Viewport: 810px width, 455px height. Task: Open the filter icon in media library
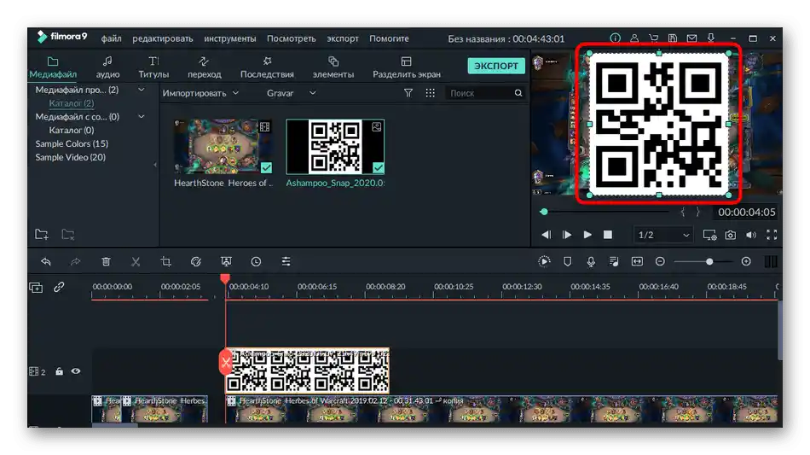pyautogui.click(x=408, y=93)
